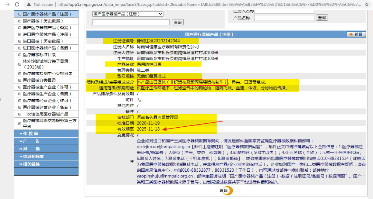Image resolution: width=373 pixels, height=199 pixels.
Task: Click the square icon beside 进口器械（历史数据）
Action: pyautogui.click(x=20, y=41)
